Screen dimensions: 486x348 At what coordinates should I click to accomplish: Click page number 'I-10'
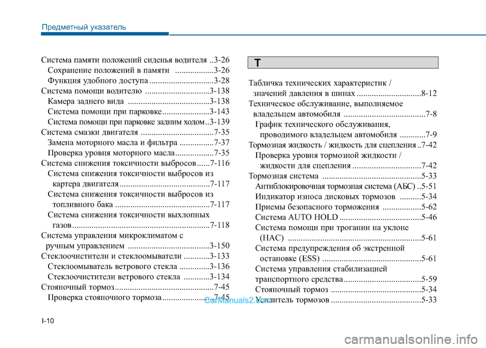click(x=48, y=321)
